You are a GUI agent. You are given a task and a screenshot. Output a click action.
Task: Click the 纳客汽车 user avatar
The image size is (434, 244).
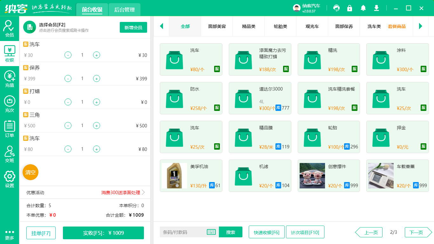[x=297, y=8]
